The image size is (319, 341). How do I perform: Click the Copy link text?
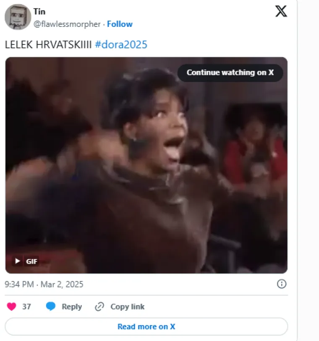coord(128,307)
